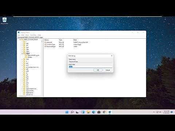This screenshot has width=175, height=131.
Task: Select the .aac key in tree
Action: click(x=27, y=63)
